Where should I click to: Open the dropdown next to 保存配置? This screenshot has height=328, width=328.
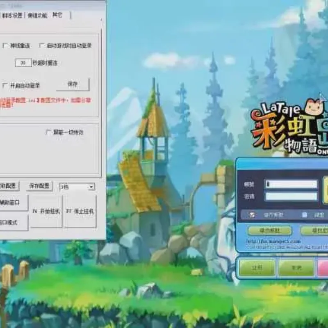pos(77,187)
